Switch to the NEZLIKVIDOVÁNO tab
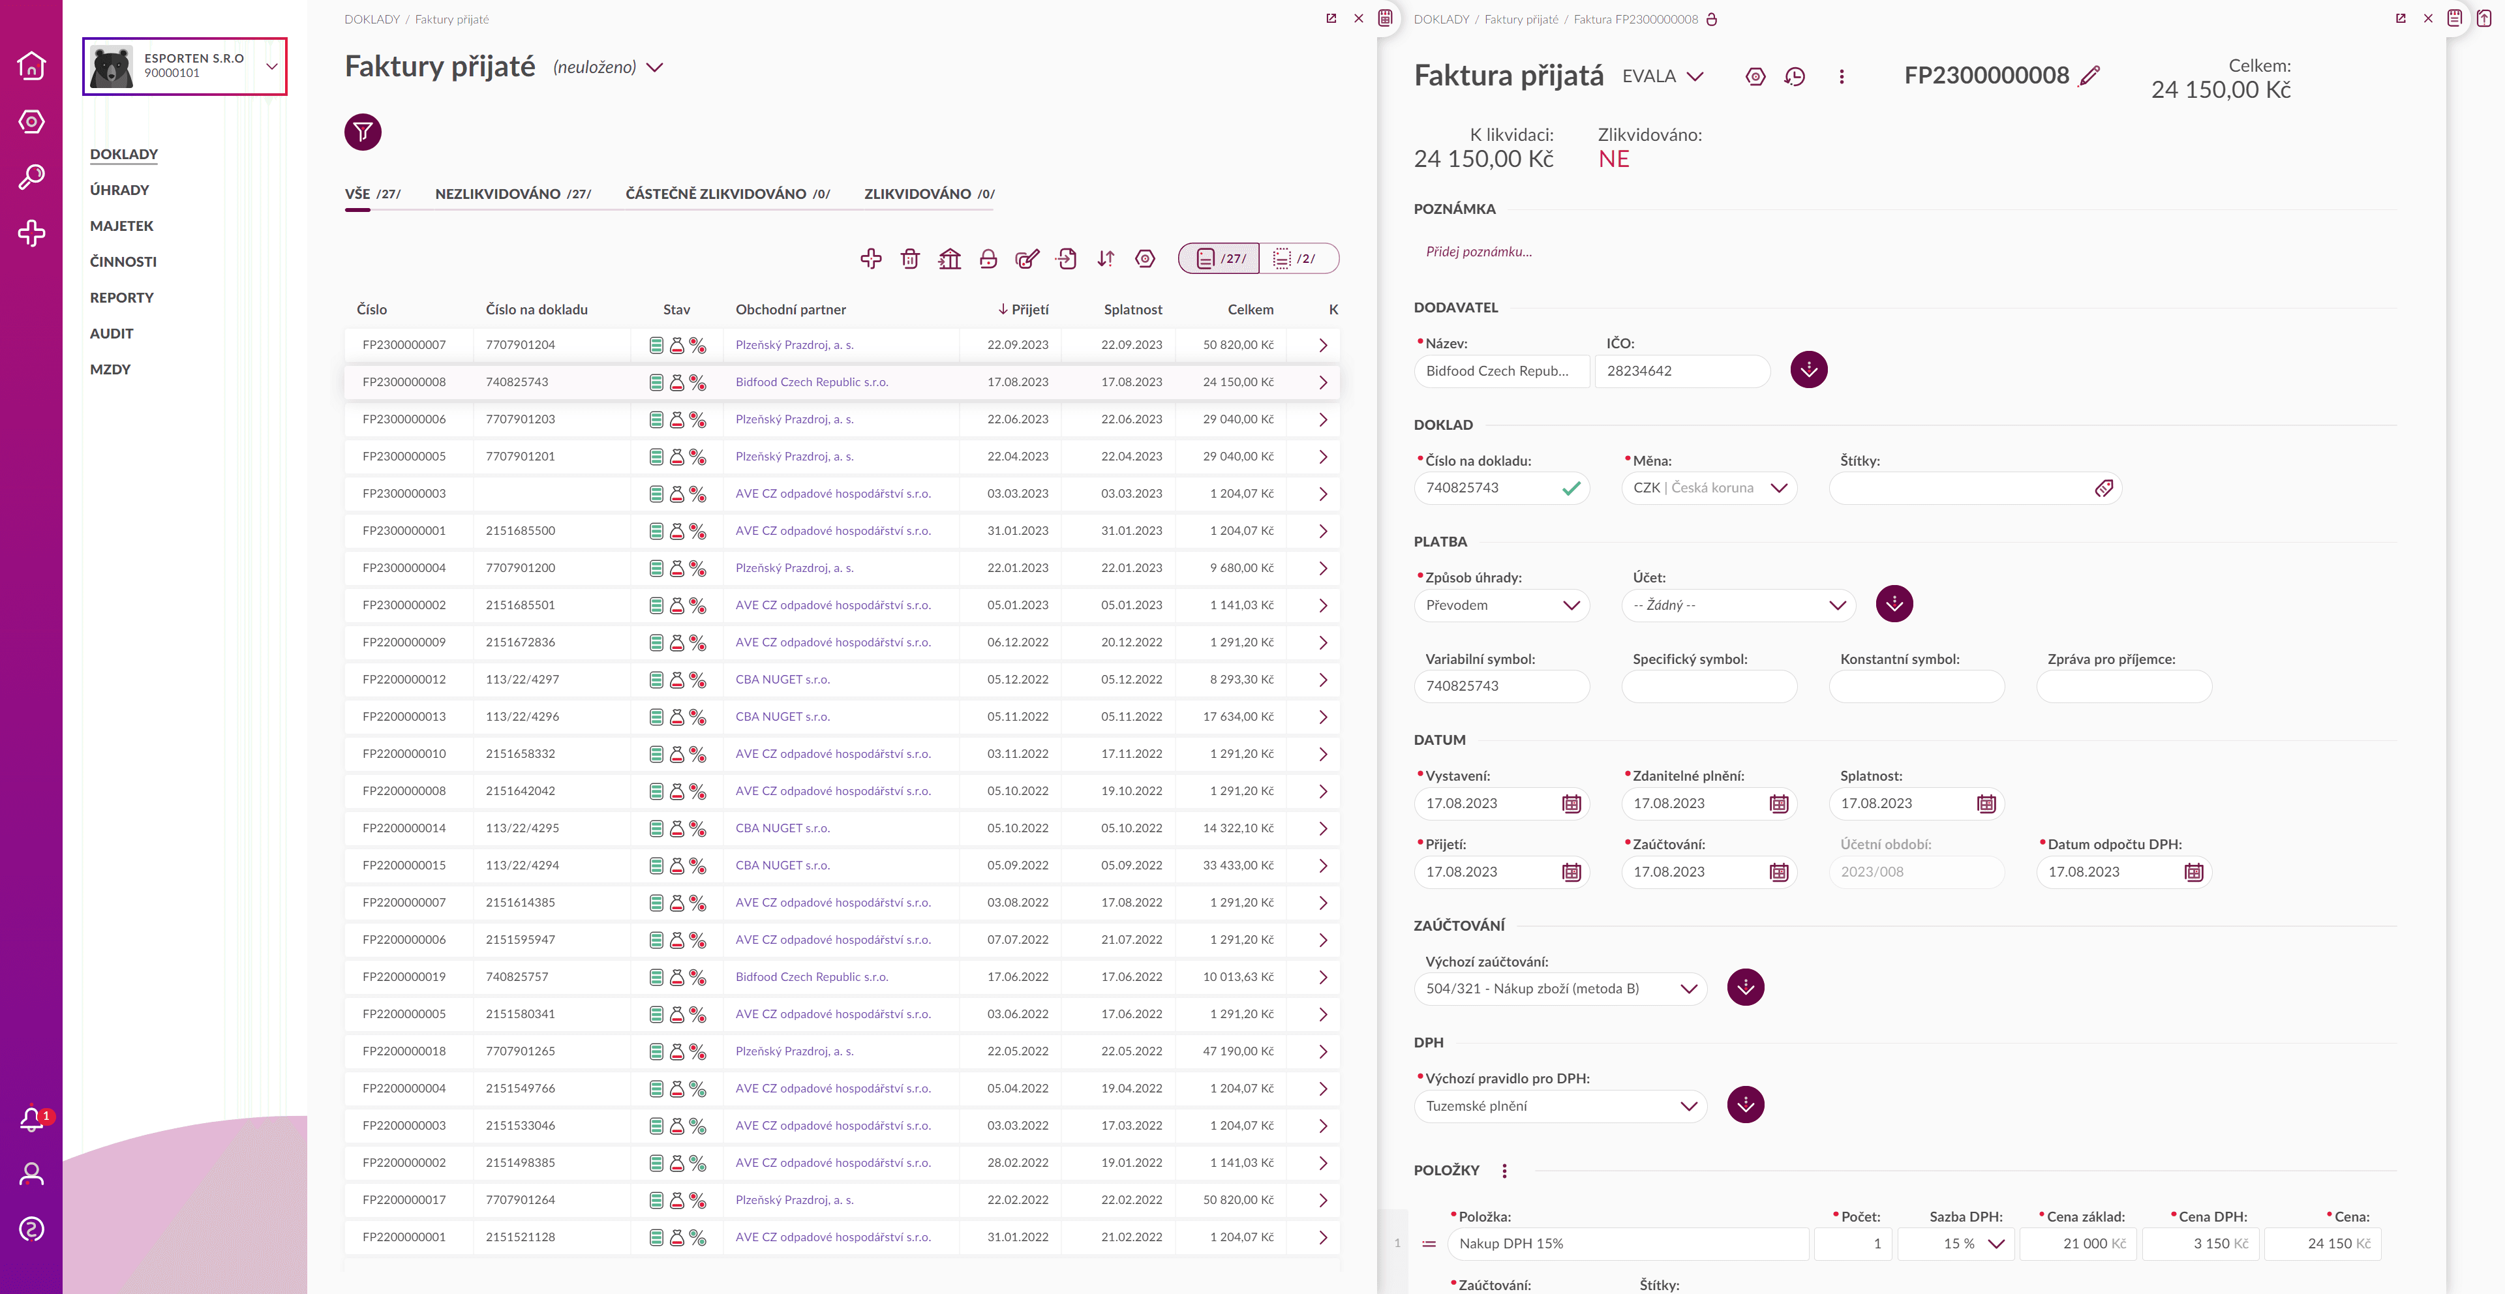The height and width of the screenshot is (1294, 2505). (513, 194)
